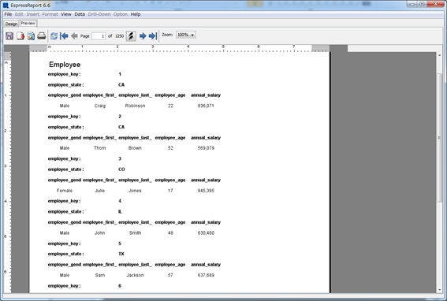Click age value 57
Screen dimensions: 447x301
coord(170,275)
